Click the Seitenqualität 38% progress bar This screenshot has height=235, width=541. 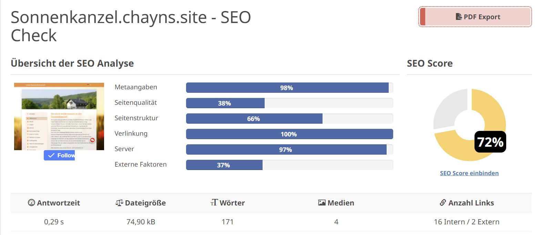[x=289, y=103]
